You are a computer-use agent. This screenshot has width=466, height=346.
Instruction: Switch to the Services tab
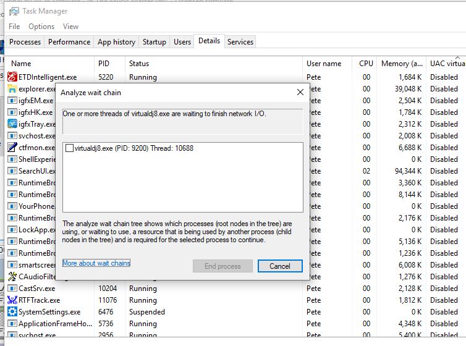240,42
